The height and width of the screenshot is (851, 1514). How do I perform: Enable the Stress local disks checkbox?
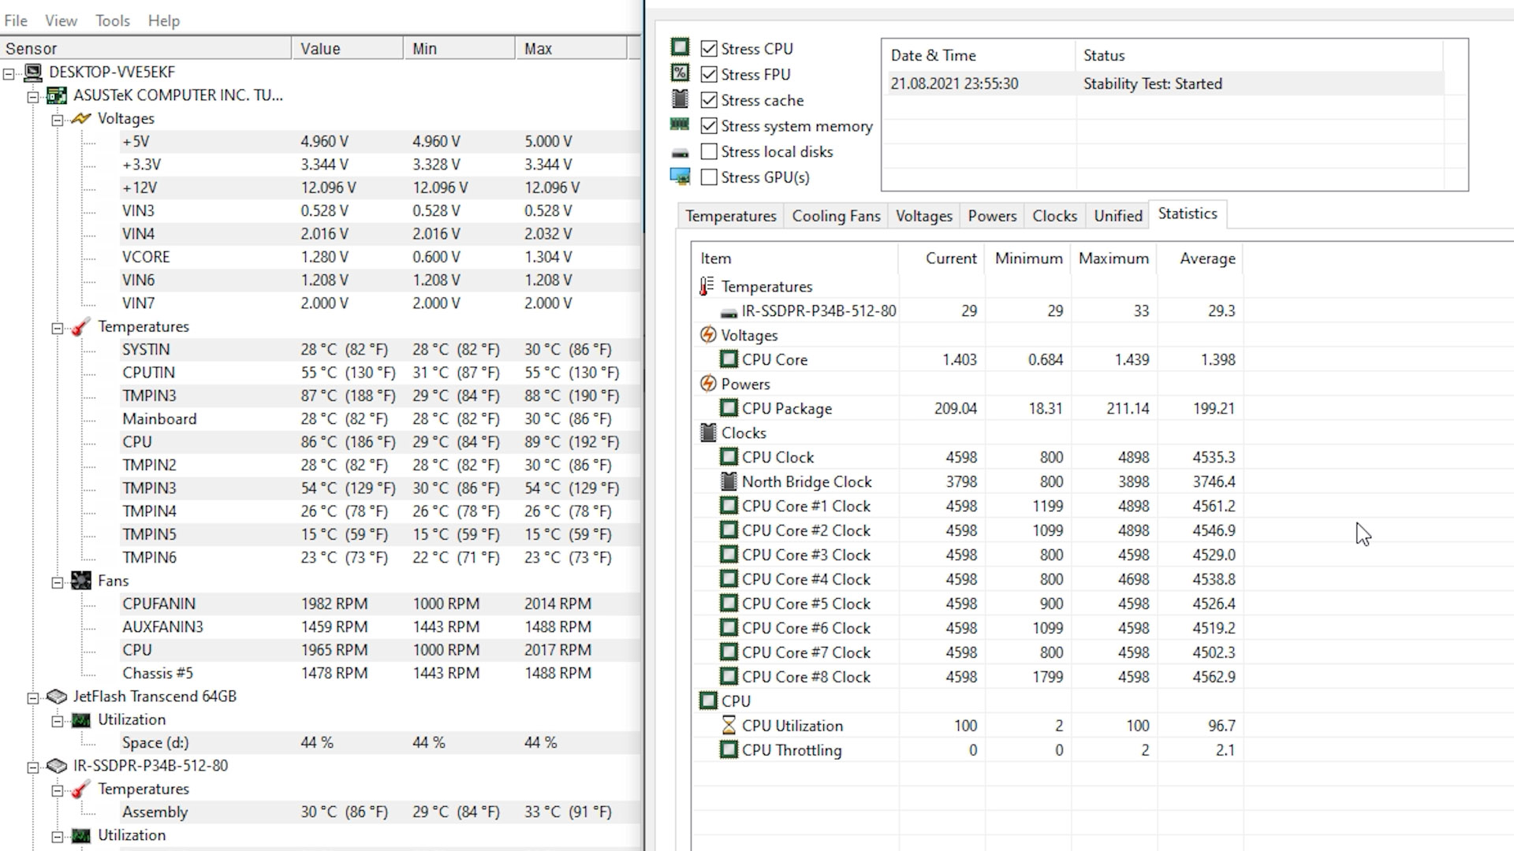[709, 152]
